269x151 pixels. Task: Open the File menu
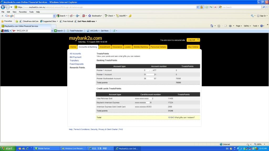point(3,12)
